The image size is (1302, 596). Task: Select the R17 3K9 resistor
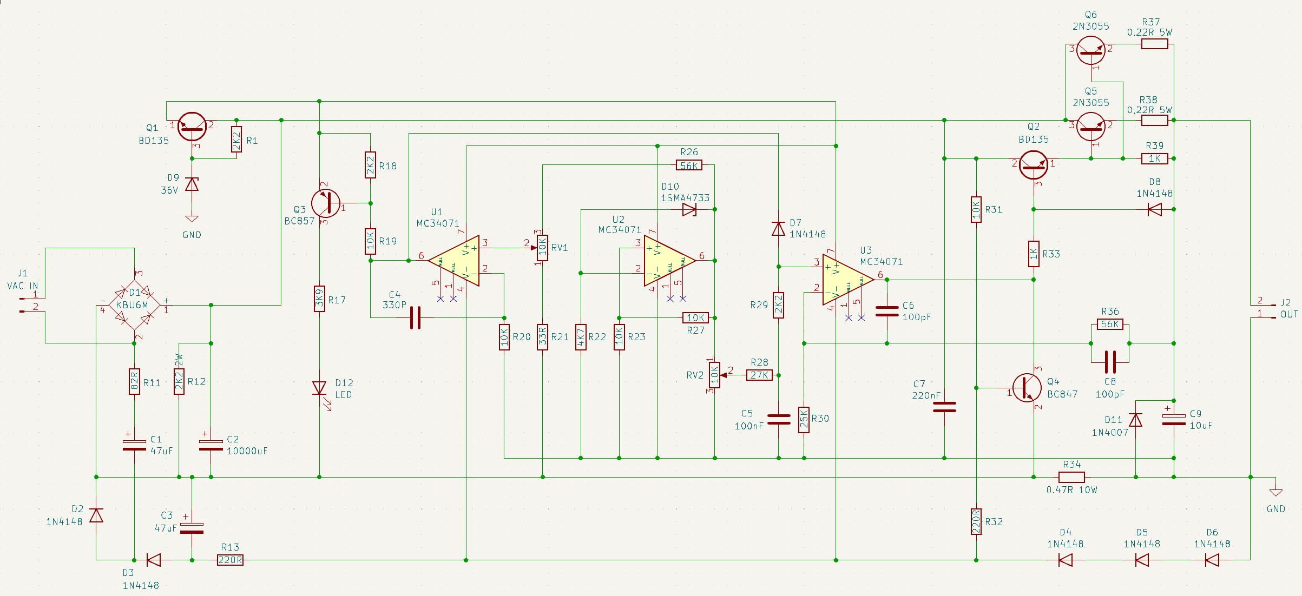[319, 299]
